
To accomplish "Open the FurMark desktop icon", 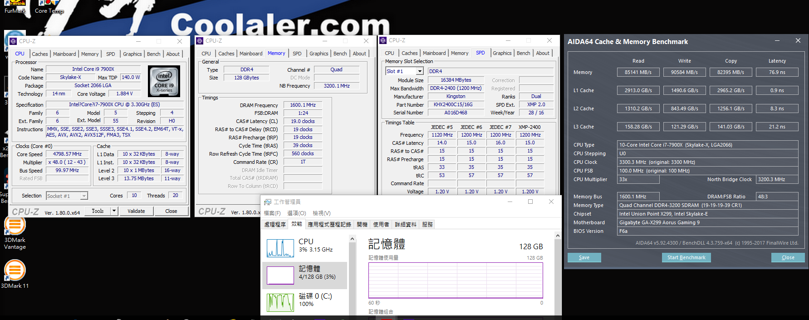I will [15, 7].
